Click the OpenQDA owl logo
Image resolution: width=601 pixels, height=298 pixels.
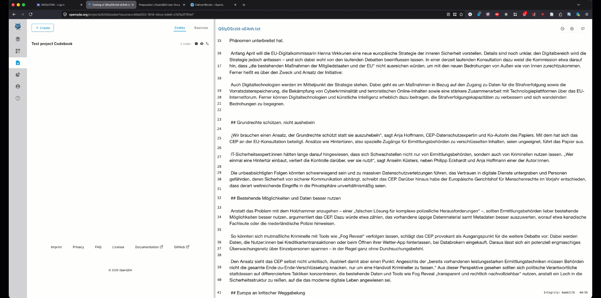click(x=18, y=27)
